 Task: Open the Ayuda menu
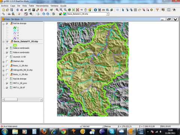pos(63,6)
